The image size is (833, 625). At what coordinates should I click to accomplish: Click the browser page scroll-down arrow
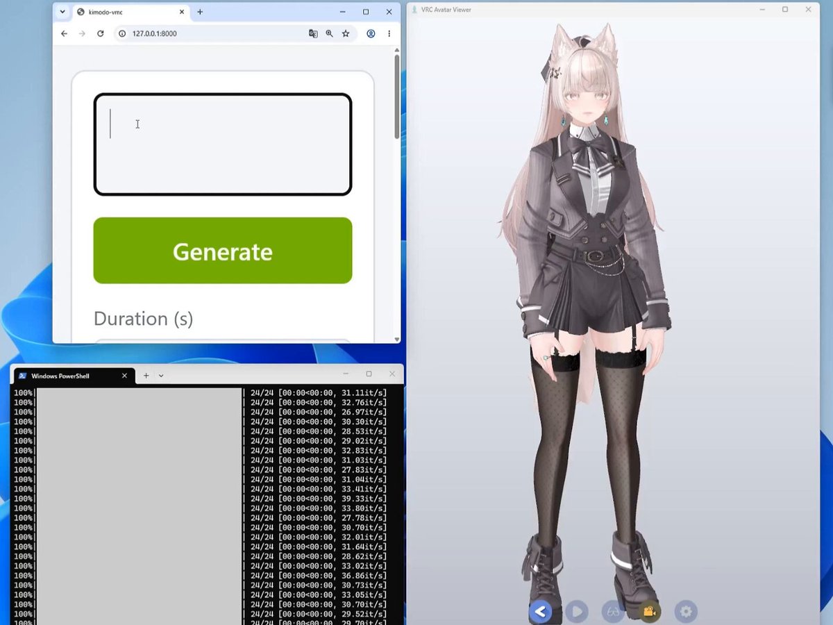pos(397,339)
